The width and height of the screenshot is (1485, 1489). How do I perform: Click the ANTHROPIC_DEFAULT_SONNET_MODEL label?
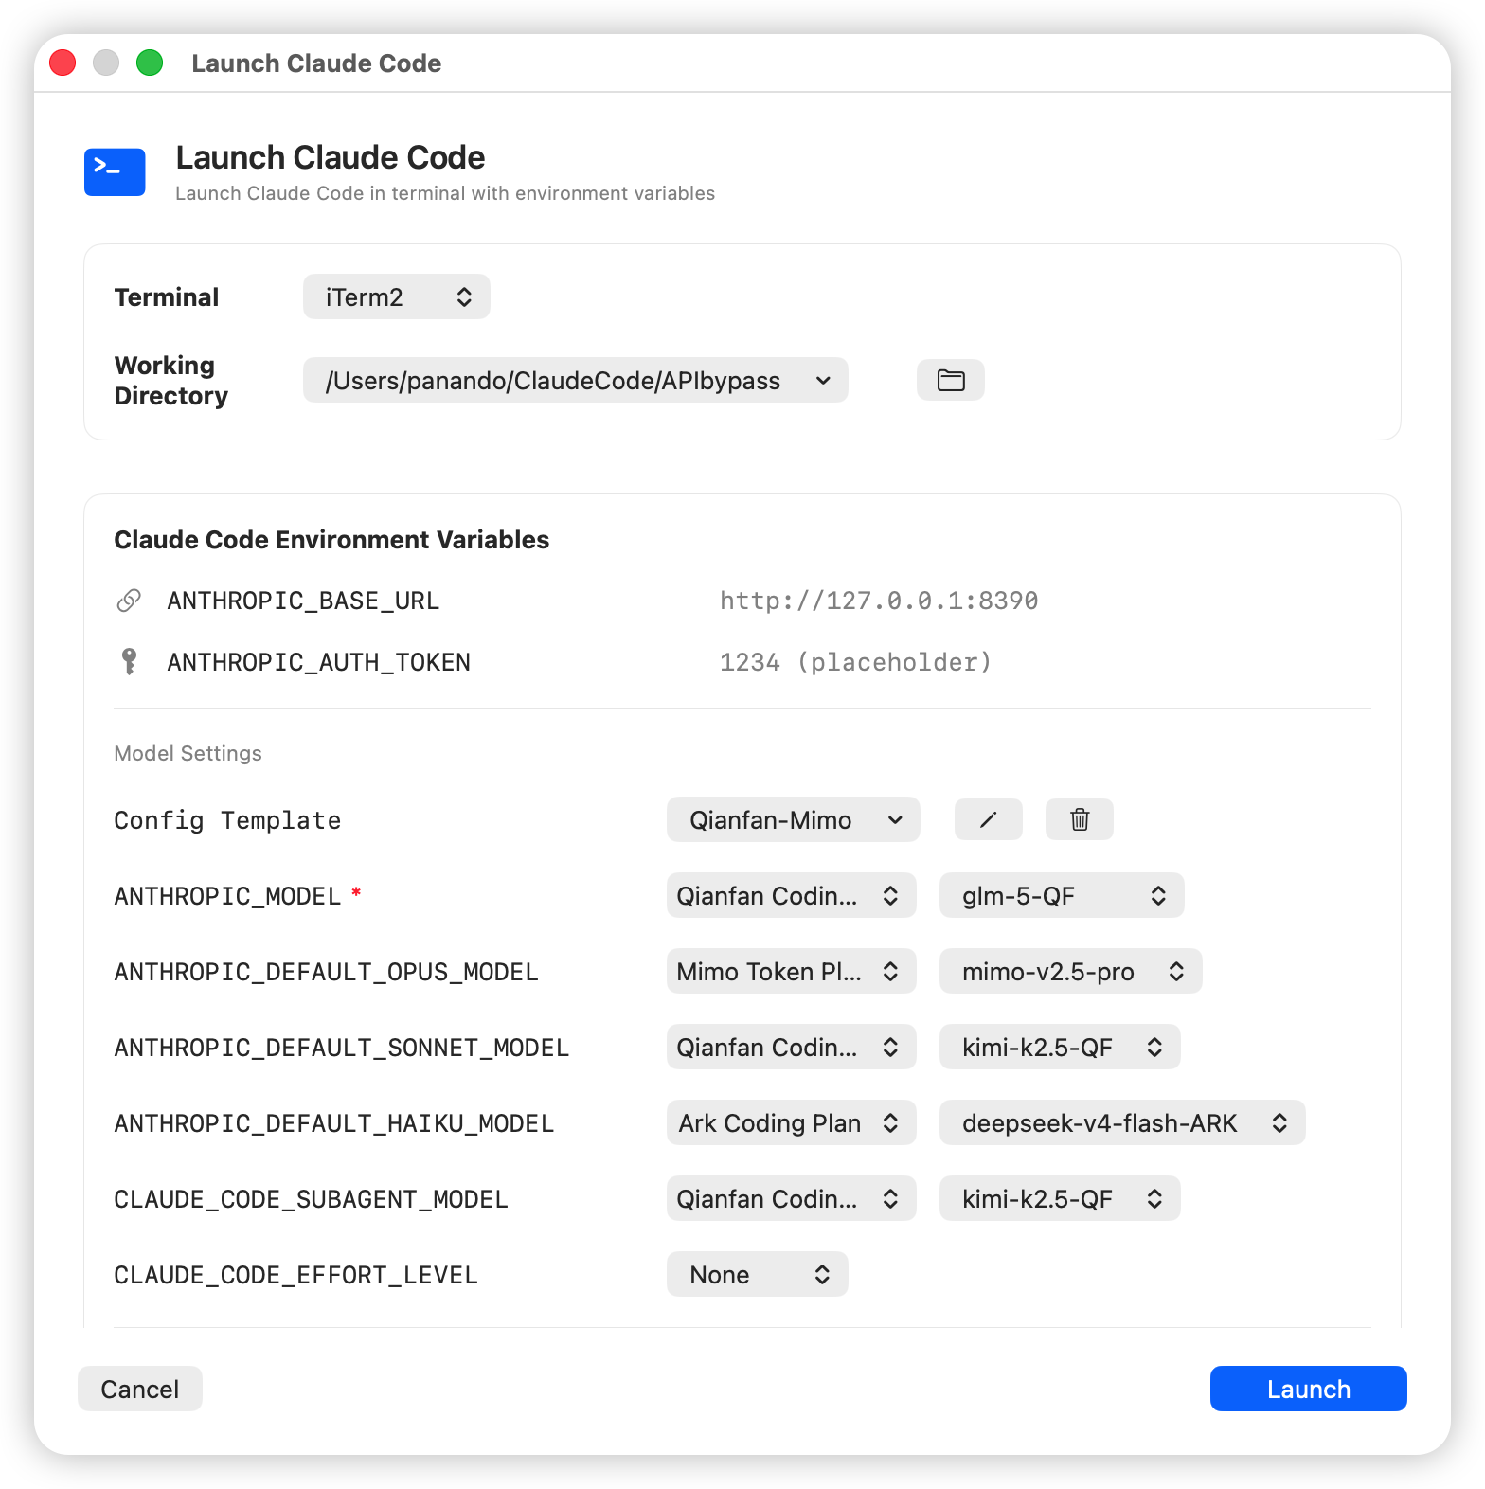pyautogui.click(x=341, y=1048)
